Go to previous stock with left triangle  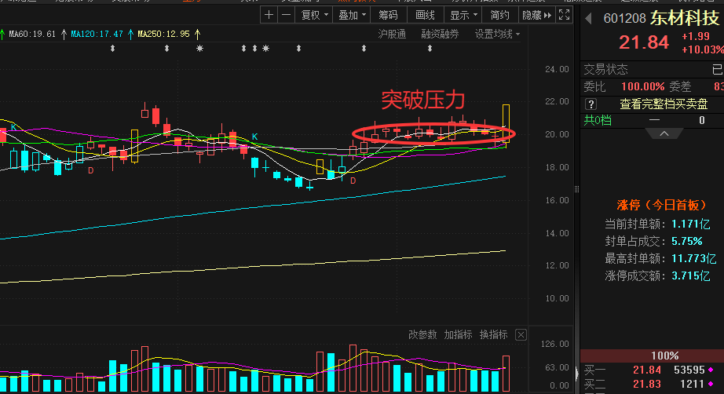coord(588,19)
